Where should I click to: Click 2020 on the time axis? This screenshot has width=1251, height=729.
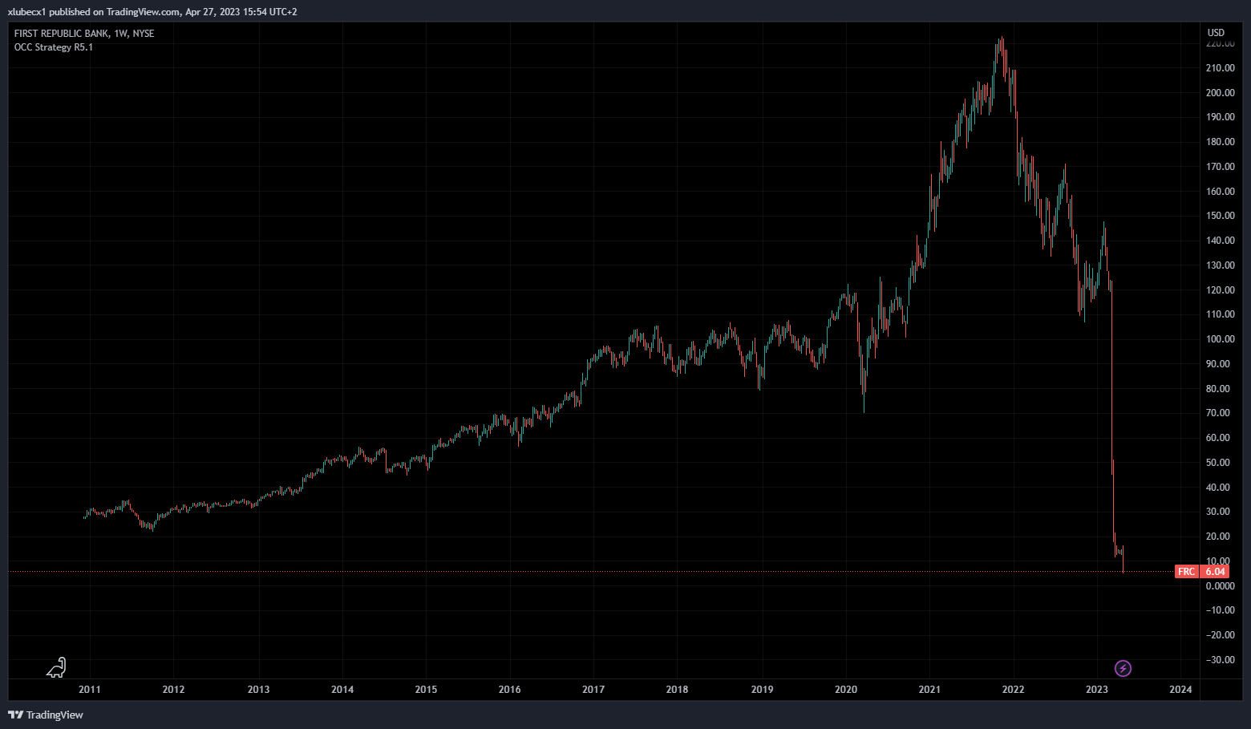tap(846, 690)
